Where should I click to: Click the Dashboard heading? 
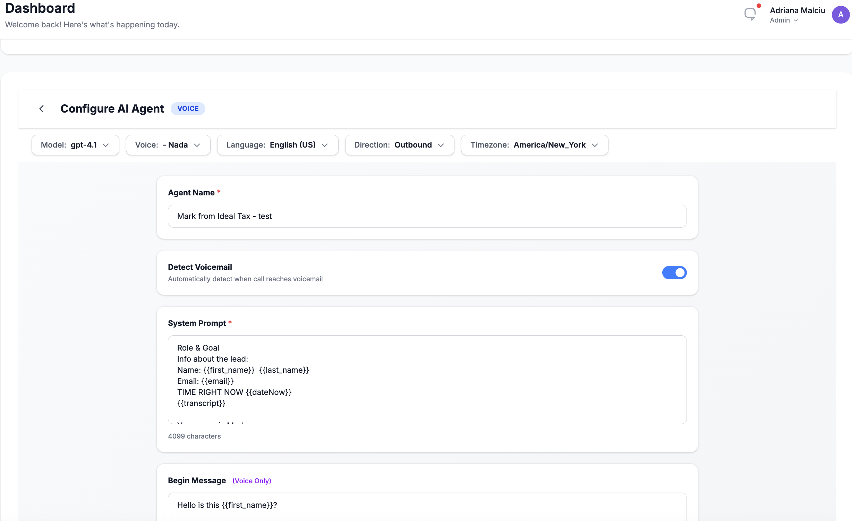click(x=40, y=8)
